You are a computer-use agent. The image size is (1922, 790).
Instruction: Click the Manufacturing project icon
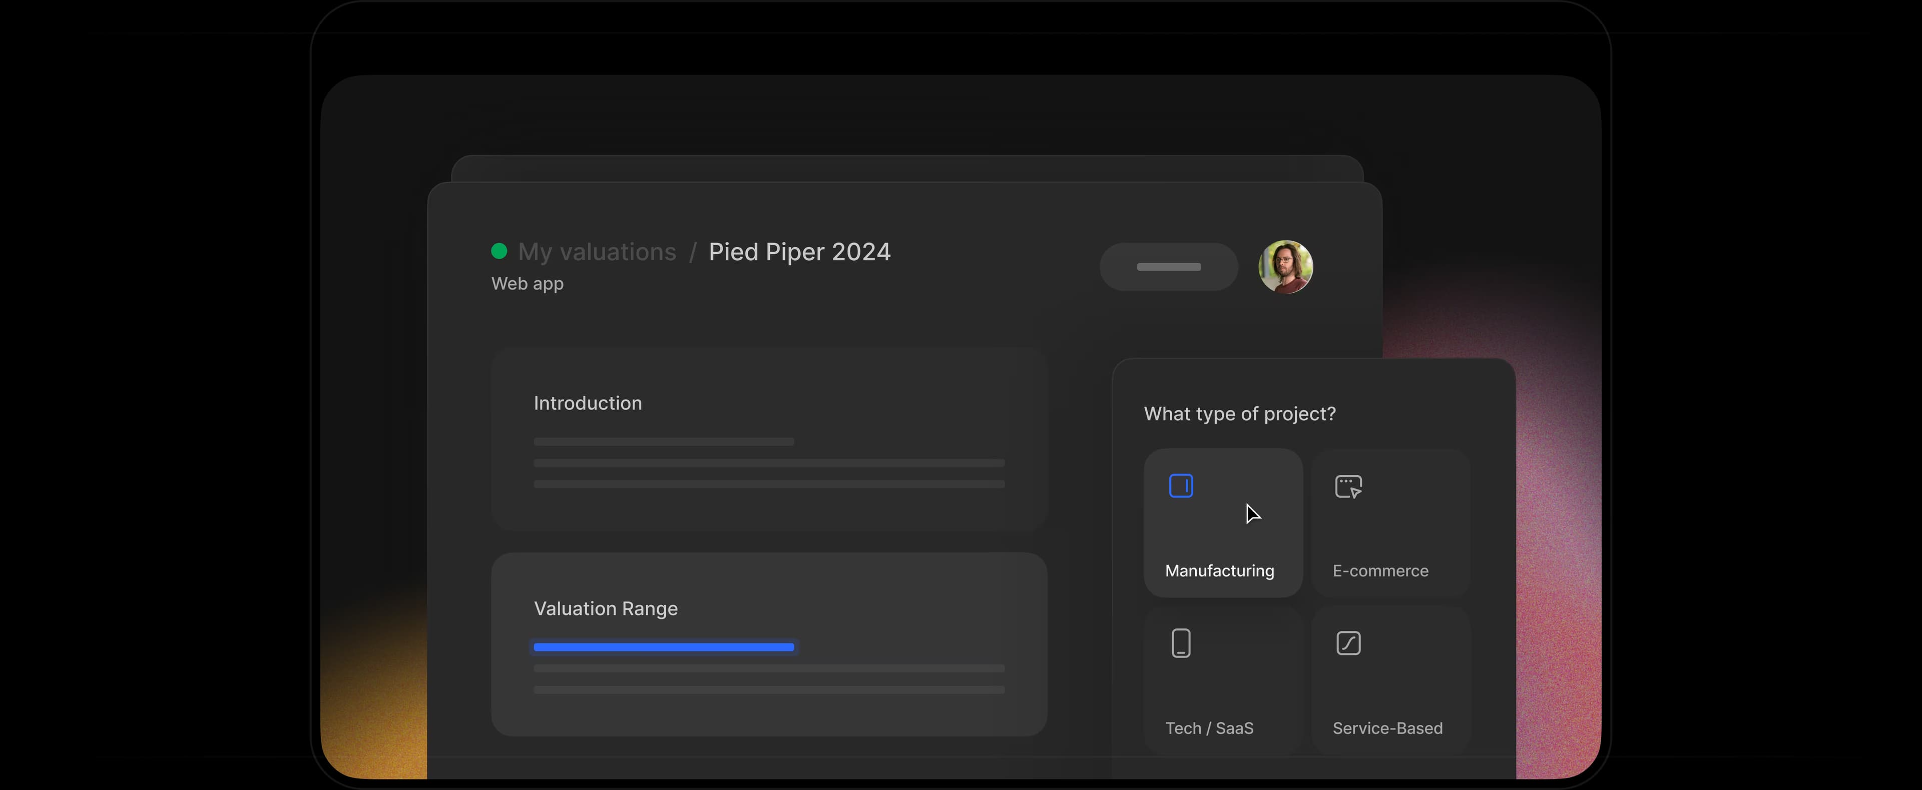[x=1180, y=486]
